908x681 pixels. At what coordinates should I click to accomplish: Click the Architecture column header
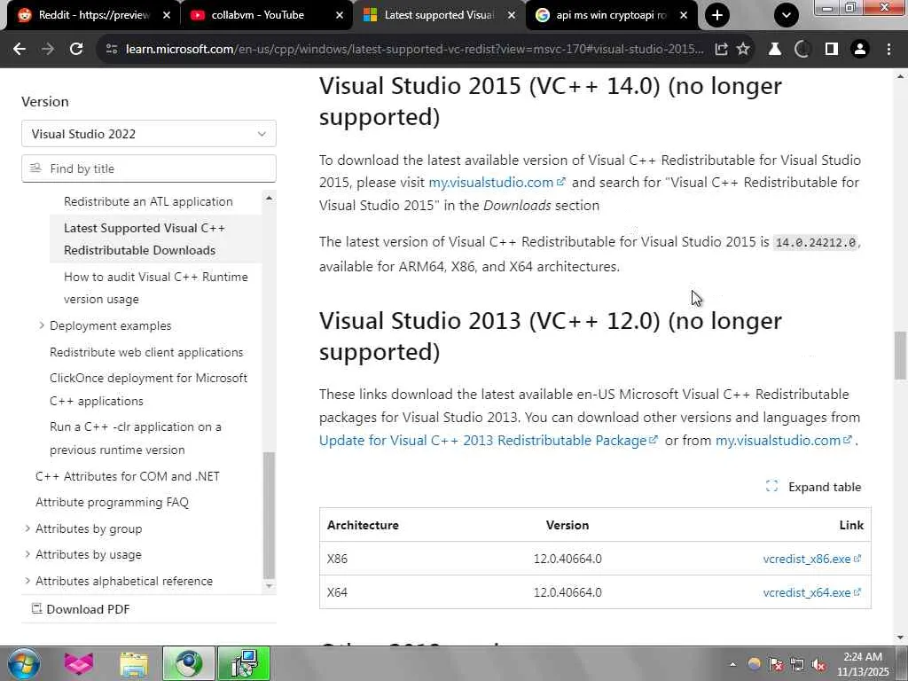(363, 525)
